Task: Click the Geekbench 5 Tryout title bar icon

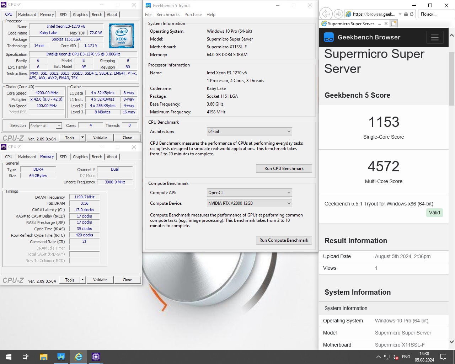Action: pyautogui.click(x=148, y=5)
